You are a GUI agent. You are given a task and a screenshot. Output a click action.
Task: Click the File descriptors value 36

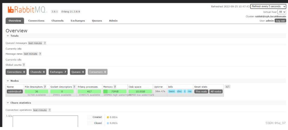click(36, 91)
